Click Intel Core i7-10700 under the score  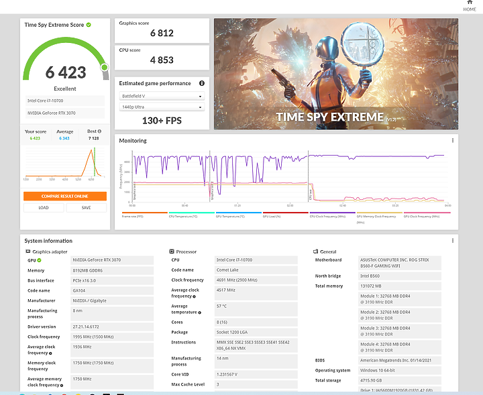click(x=65, y=101)
